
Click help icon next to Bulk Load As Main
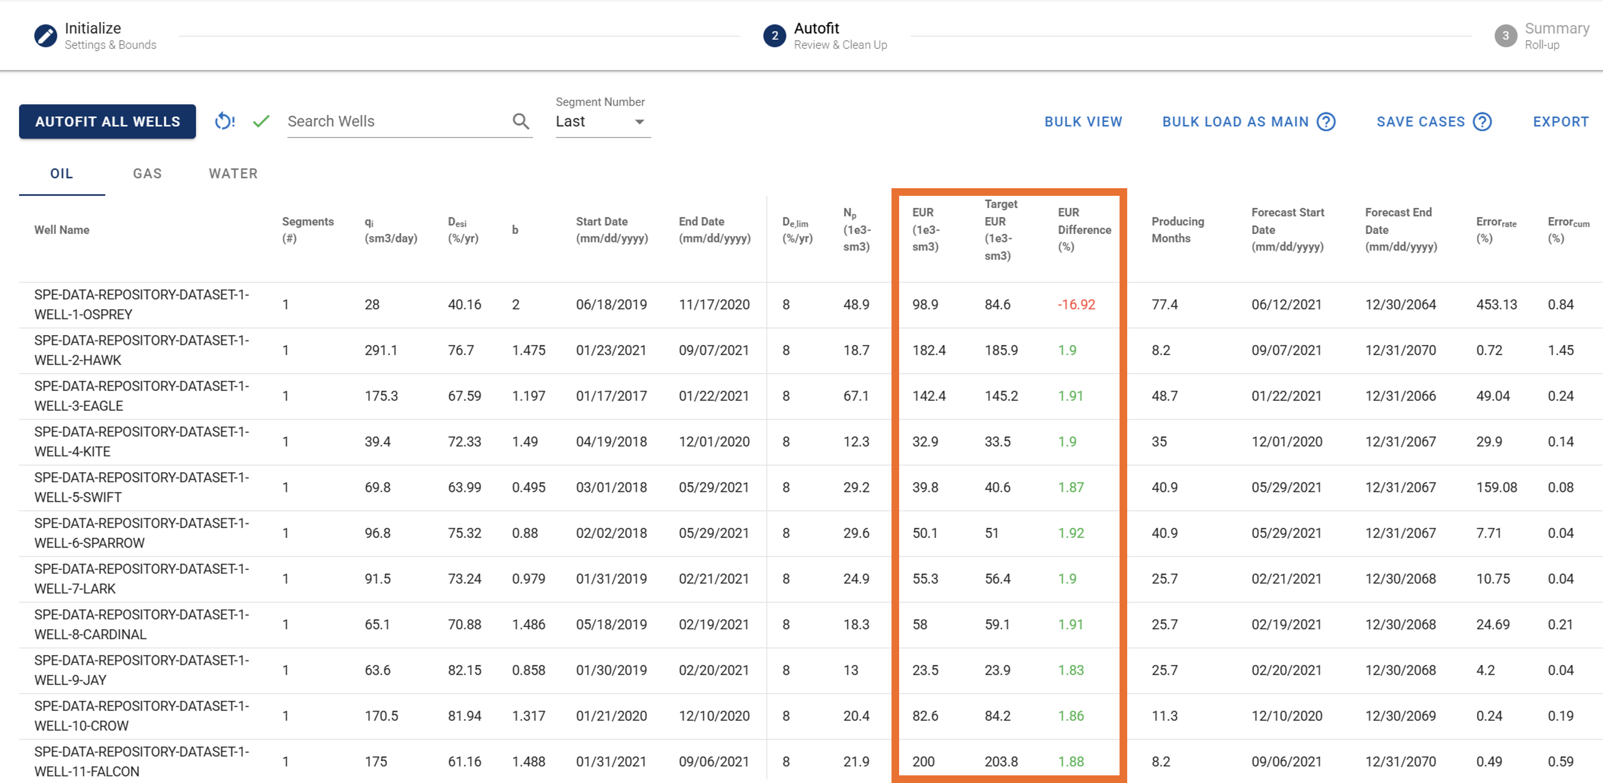[1326, 121]
